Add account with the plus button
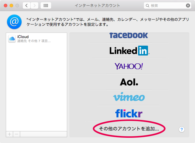The width and height of the screenshot is (195, 143). point(9,134)
